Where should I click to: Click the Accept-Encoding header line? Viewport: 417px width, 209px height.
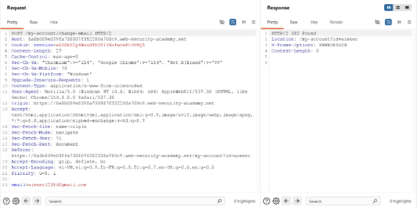(x=58, y=162)
